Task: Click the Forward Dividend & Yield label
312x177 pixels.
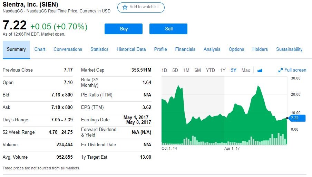Action: [x=99, y=132]
